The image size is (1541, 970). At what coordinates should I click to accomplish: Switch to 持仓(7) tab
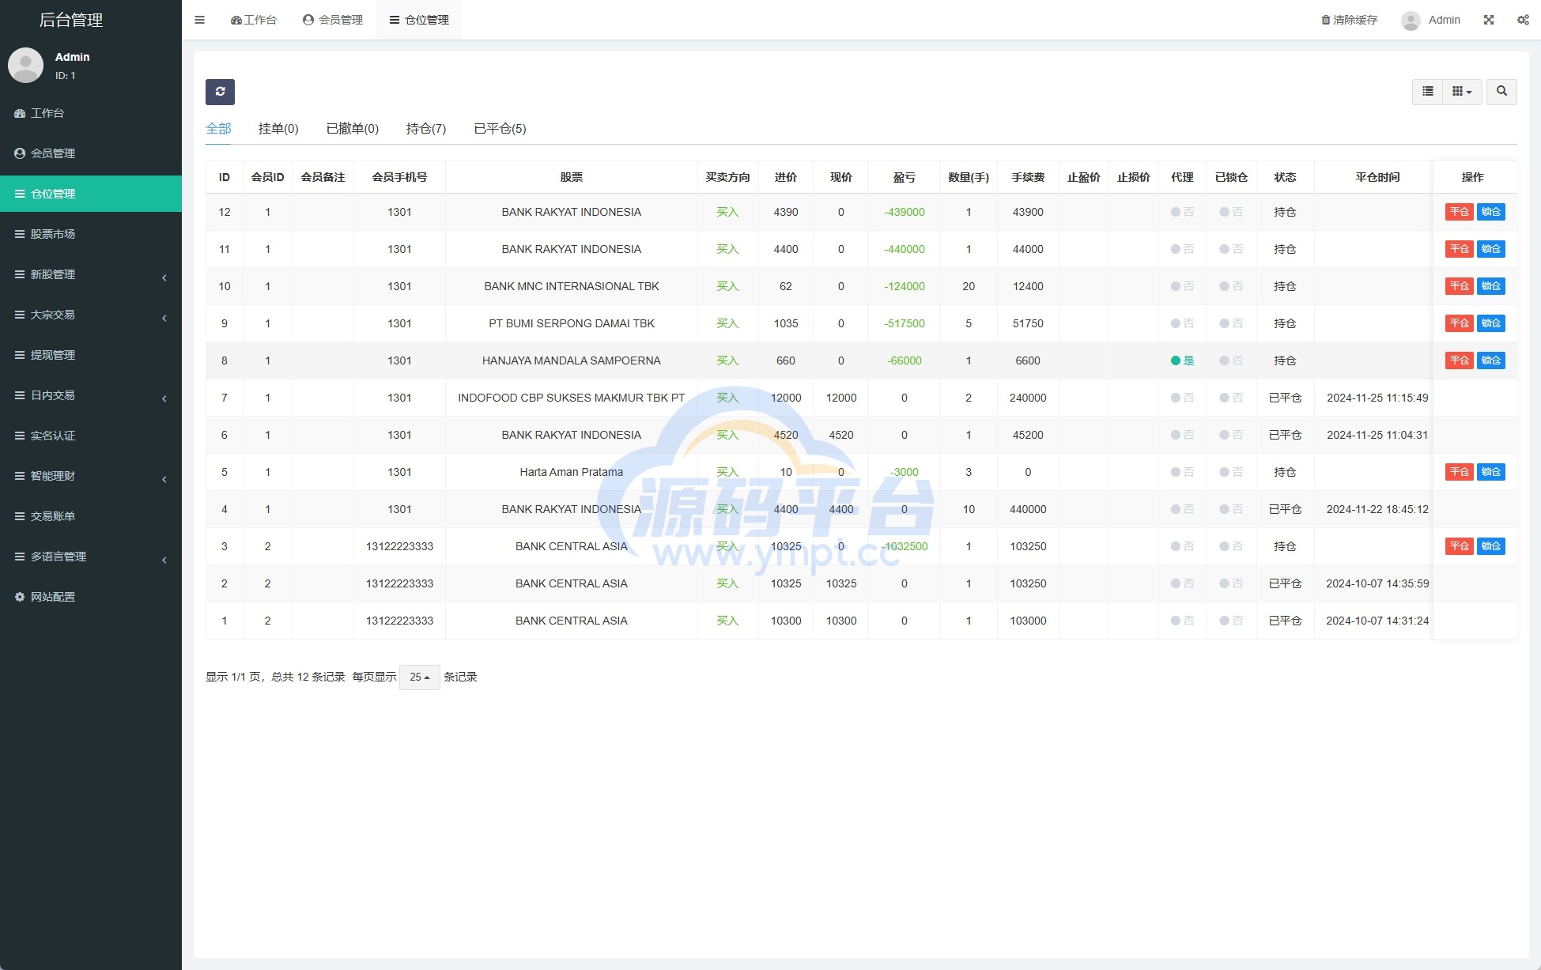pos(425,129)
